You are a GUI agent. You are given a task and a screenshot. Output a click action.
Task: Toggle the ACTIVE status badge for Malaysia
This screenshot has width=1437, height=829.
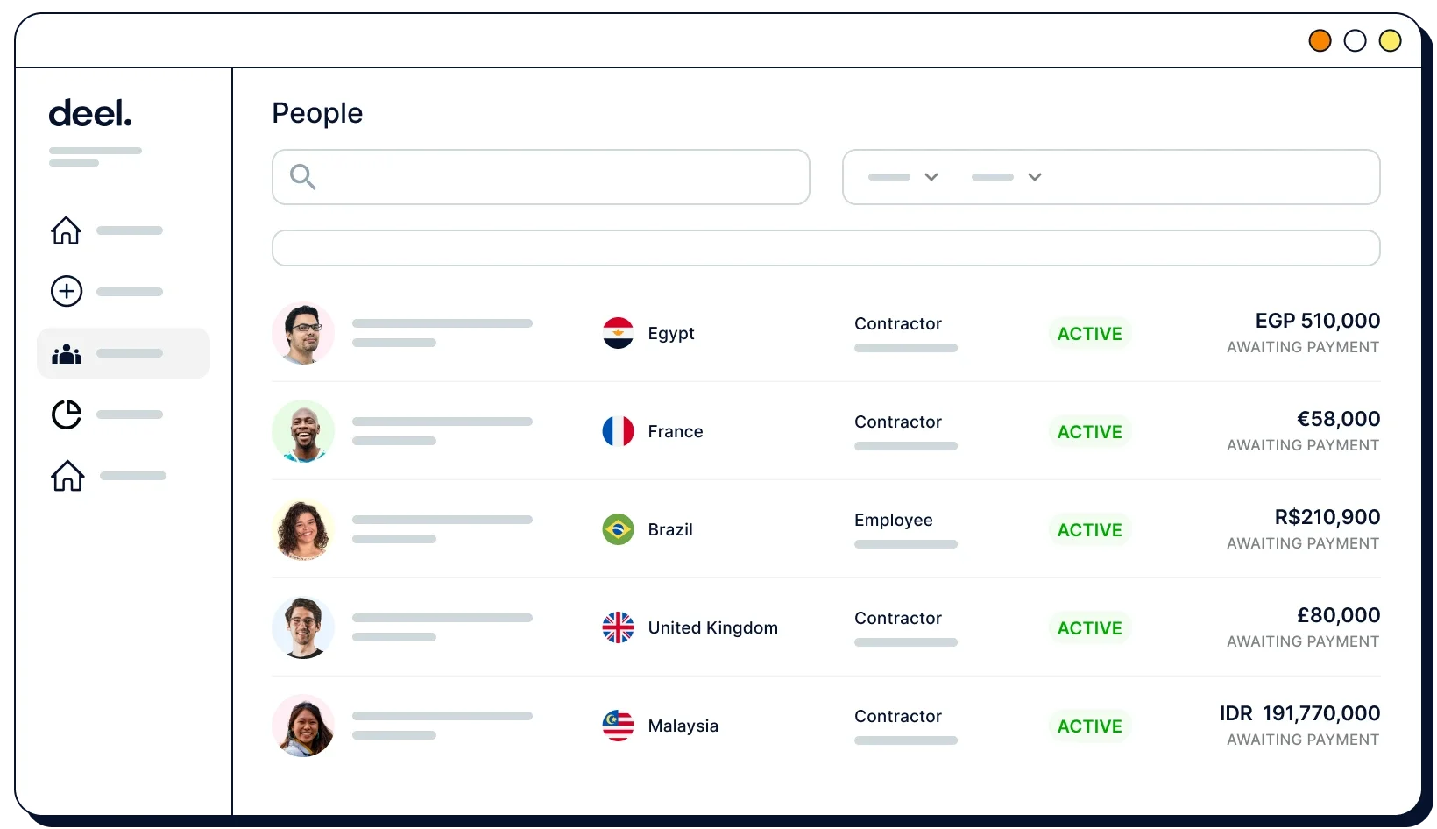(x=1088, y=726)
